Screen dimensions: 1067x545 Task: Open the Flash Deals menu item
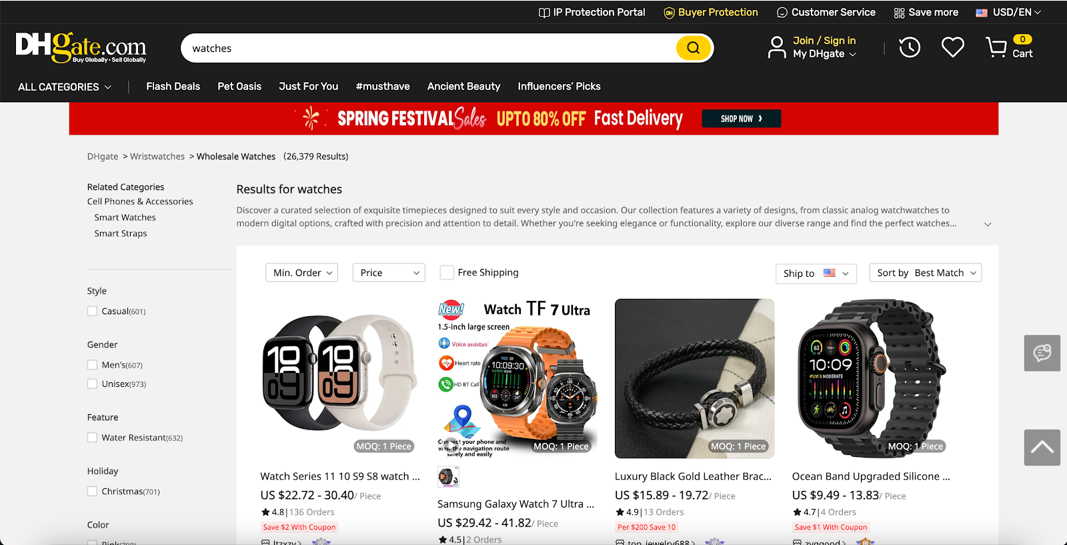173,87
